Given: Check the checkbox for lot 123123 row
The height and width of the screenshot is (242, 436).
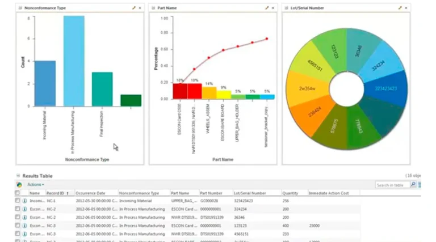Looking at the screenshot, I should coord(17,226).
